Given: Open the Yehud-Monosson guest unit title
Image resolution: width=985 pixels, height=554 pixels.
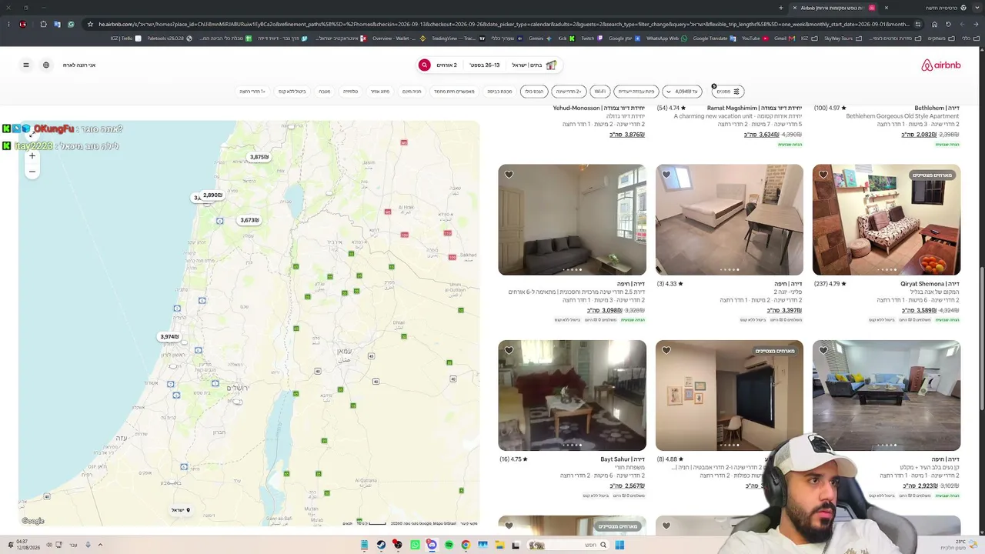Looking at the screenshot, I should pyautogui.click(x=599, y=108).
